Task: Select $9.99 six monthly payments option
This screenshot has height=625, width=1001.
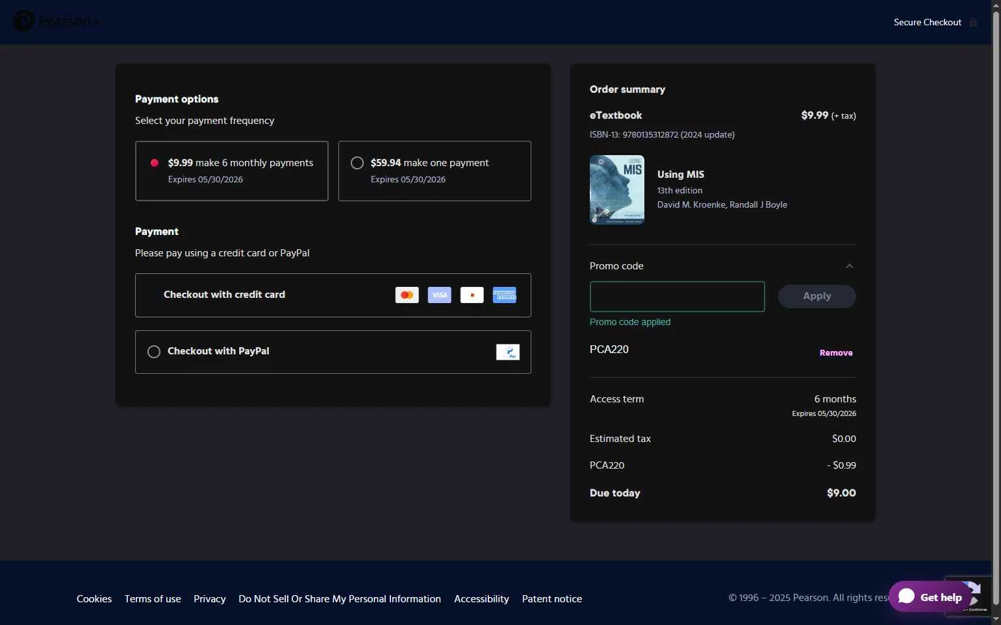Action: click(232, 171)
